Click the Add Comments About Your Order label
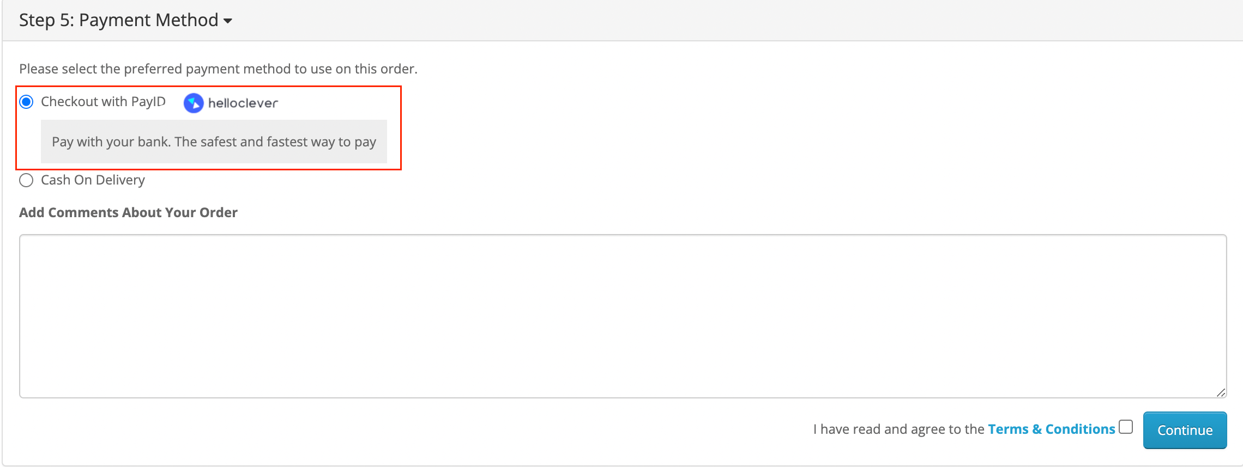 pos(128,212)
